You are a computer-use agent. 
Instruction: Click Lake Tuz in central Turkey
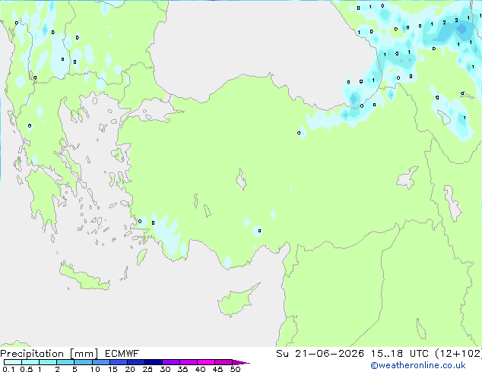point(241,180)
